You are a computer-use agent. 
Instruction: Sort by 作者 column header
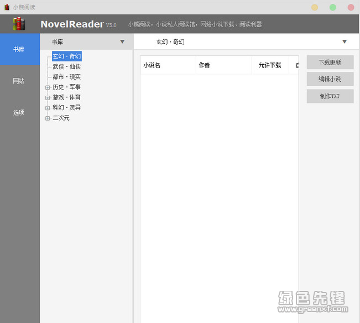224,65
